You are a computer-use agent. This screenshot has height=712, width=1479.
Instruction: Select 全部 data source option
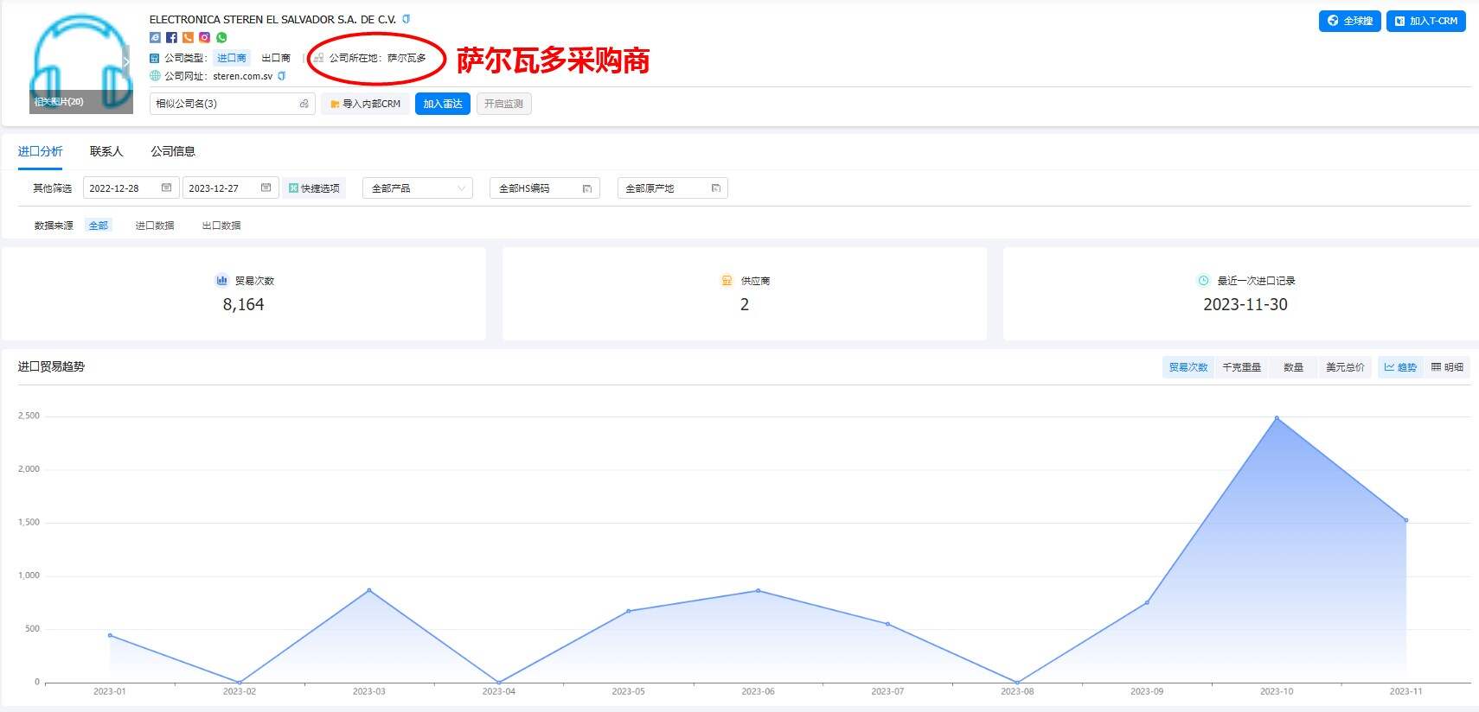coord(99,226)
